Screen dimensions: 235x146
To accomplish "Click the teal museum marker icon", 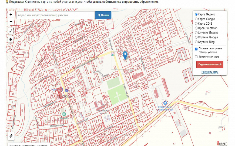I will point(64,114).
